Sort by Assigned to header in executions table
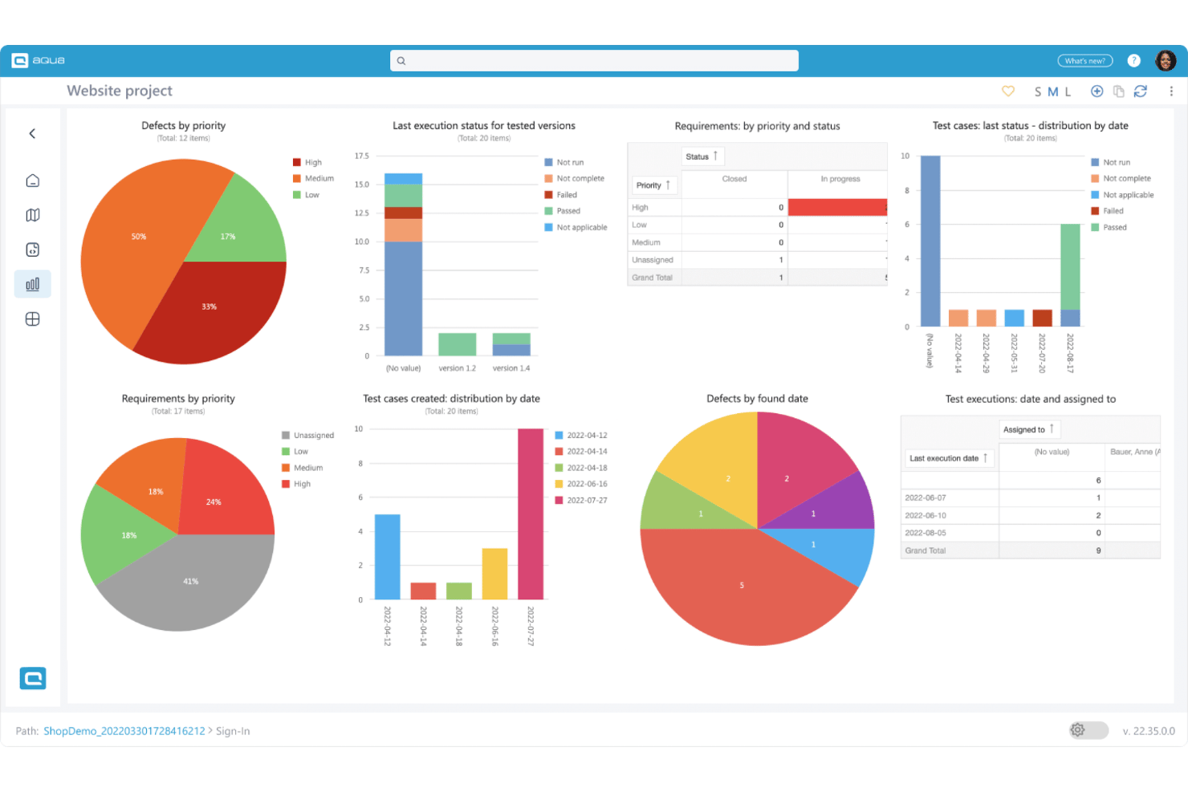This screenshot has height=792, width=1188. pos(1029,429)
